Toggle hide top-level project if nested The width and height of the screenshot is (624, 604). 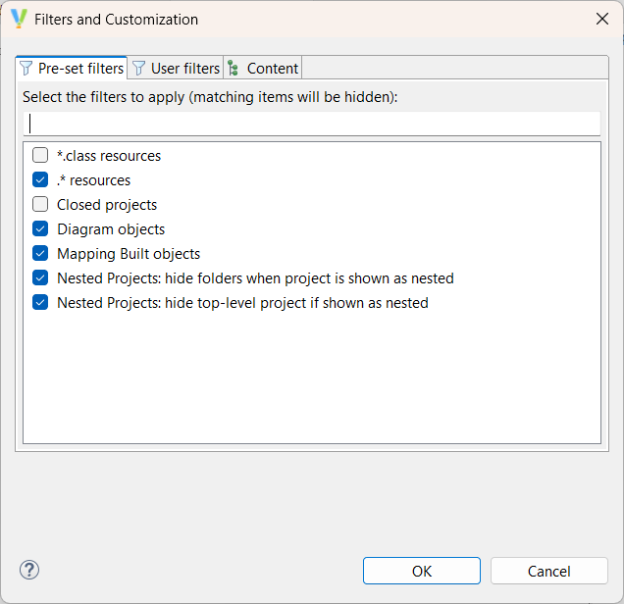[40, 302]
